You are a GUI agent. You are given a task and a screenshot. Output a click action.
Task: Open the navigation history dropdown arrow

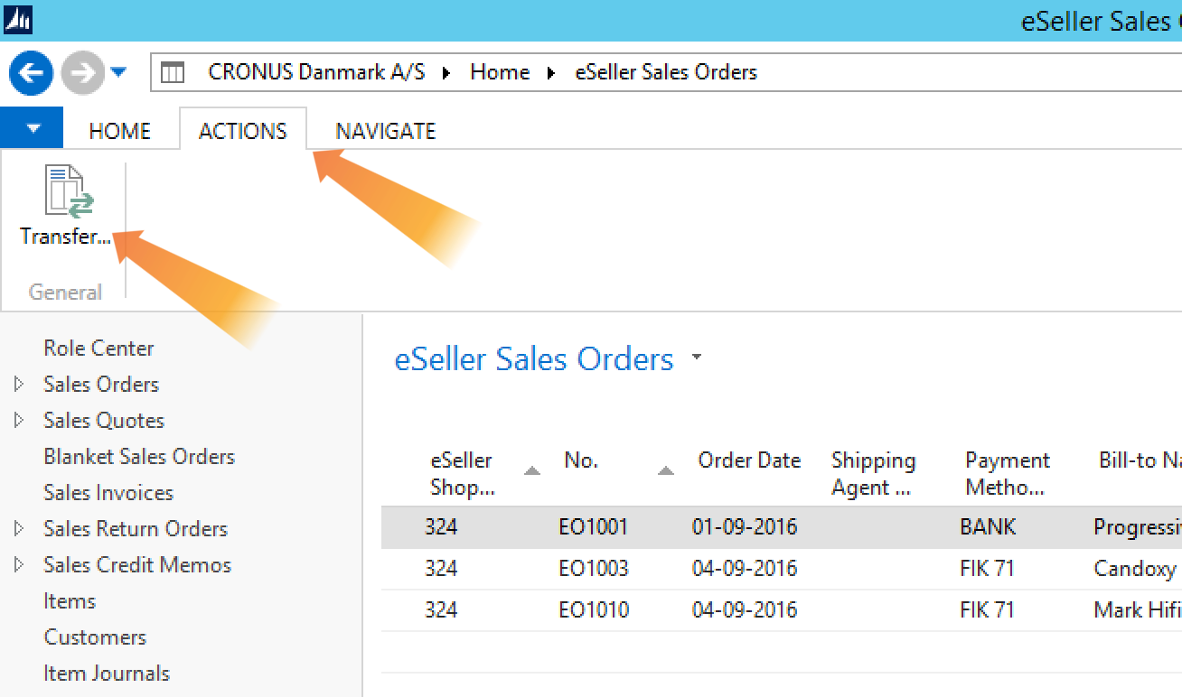pyautogui.click(x=118, y=73)
